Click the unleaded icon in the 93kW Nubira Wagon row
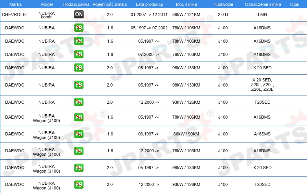The width and height of the screenshot is (307, 193). tap(79, 184)
